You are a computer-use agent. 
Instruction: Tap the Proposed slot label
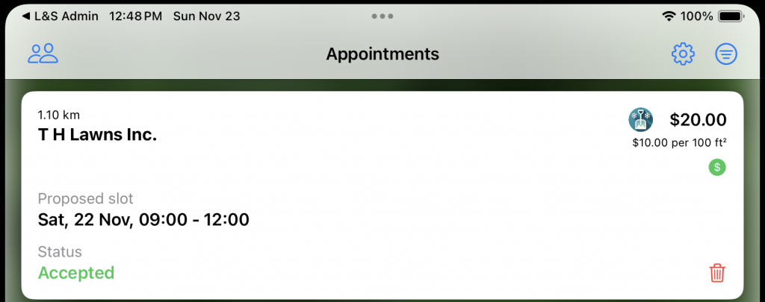pyautogui.click(x=86, y=198)
